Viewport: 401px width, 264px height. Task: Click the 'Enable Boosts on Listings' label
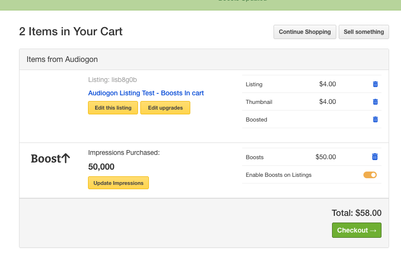tap(278, 175)
